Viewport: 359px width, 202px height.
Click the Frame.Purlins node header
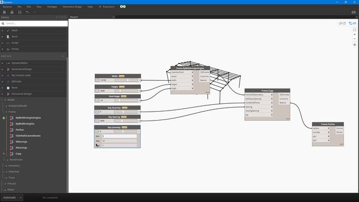(328, 124)
